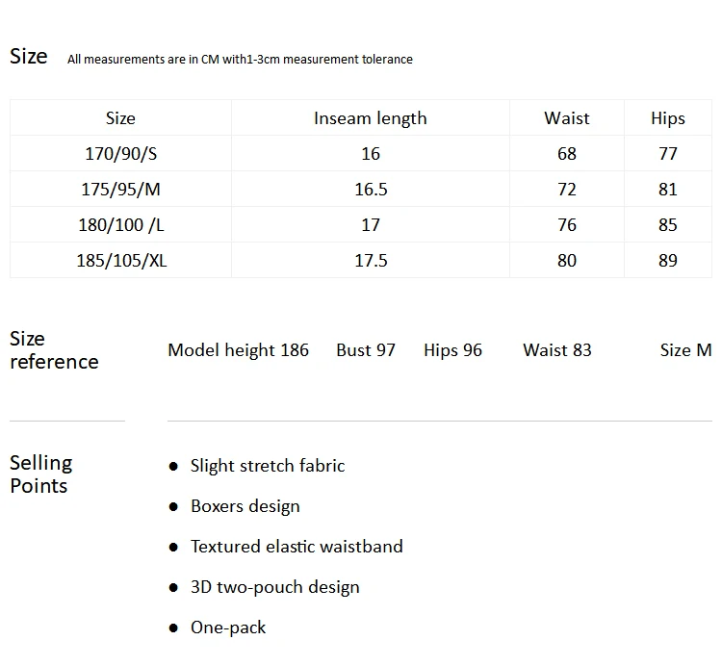Click the 17.5 inseam length value
This screenshot has height=666, width=722.
371,261
